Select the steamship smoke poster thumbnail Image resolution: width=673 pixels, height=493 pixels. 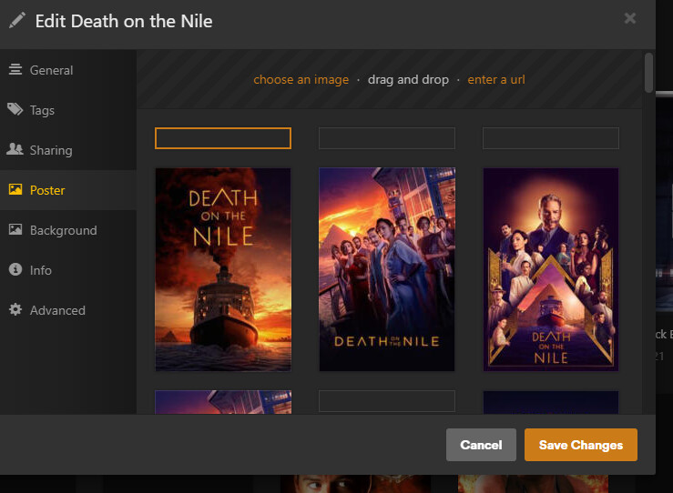point(223,269)
